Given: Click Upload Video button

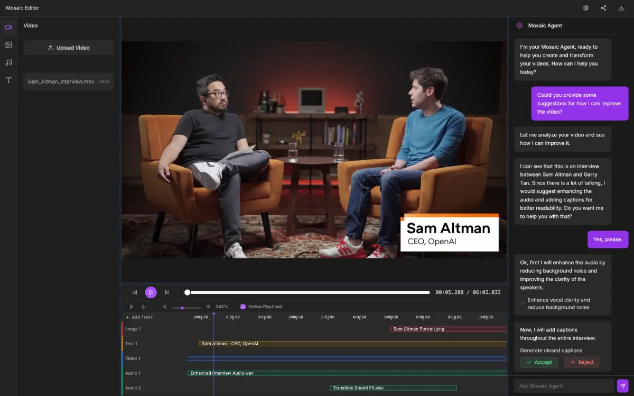Looking at the screenshot, I should point(69,48).
